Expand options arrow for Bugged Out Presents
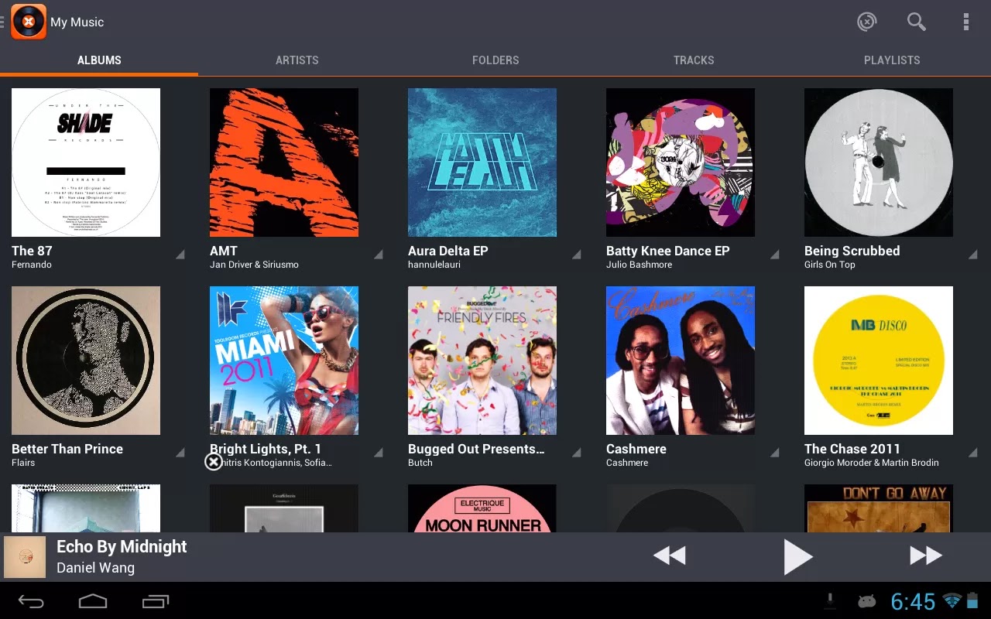 click(x=577, y=453)
